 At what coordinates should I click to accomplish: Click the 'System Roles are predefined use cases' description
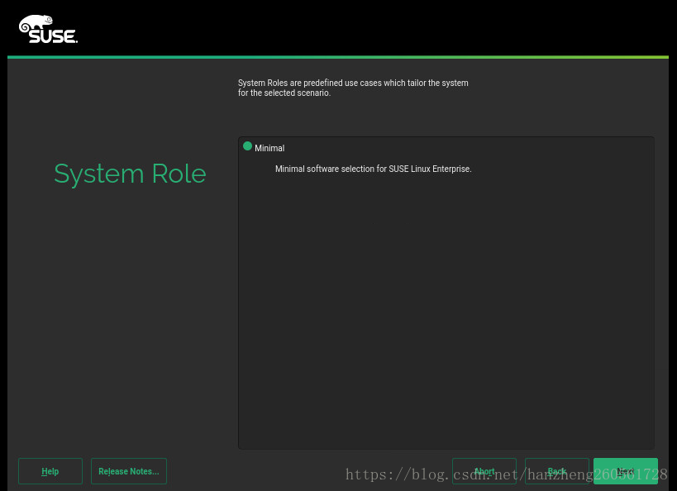click(353, 88)
